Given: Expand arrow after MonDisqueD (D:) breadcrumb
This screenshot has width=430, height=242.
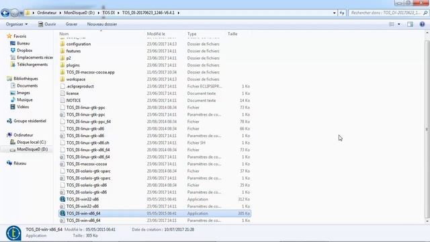Looking at the screenshot, I should pos(99,13).
